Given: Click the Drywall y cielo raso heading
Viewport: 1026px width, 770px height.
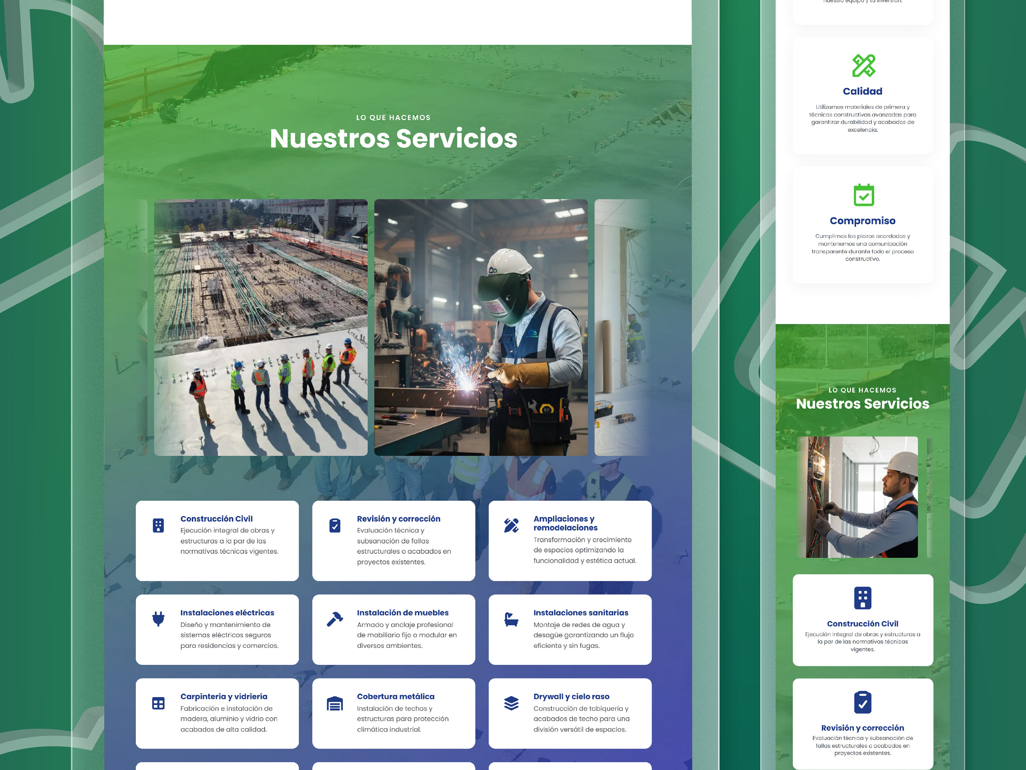Looking at the screenshot, I should (x=571, y=697).
